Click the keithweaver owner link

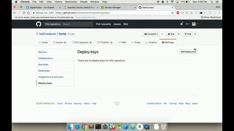pos(48,34)
